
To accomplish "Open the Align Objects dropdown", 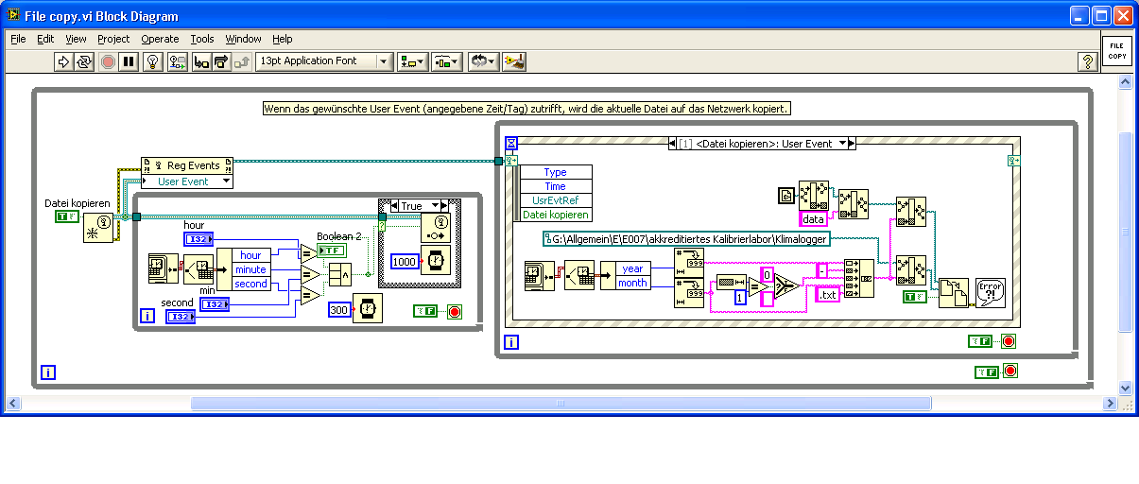I will [412, 61].
